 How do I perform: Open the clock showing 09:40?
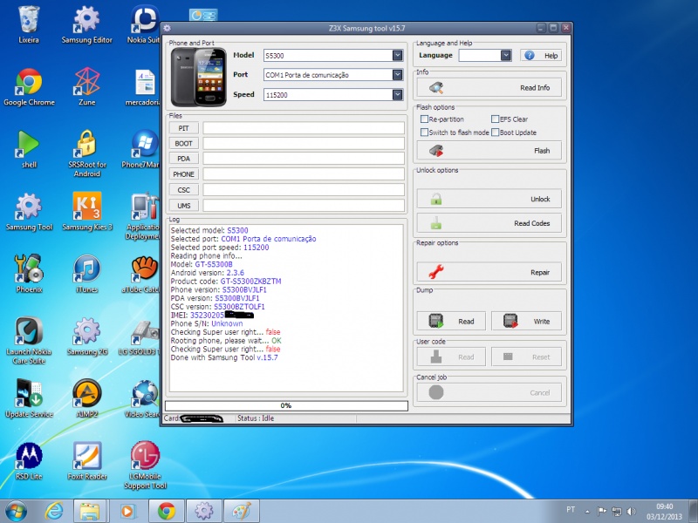pos(664,512)
